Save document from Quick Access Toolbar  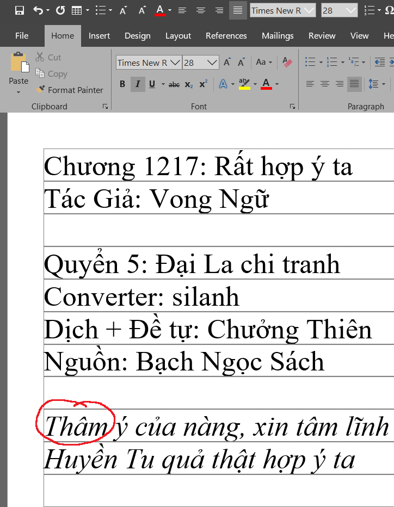click(x=20, y=10)
